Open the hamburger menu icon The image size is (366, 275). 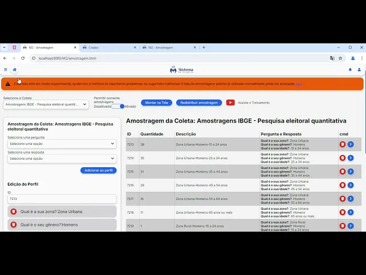coord(6,70)
